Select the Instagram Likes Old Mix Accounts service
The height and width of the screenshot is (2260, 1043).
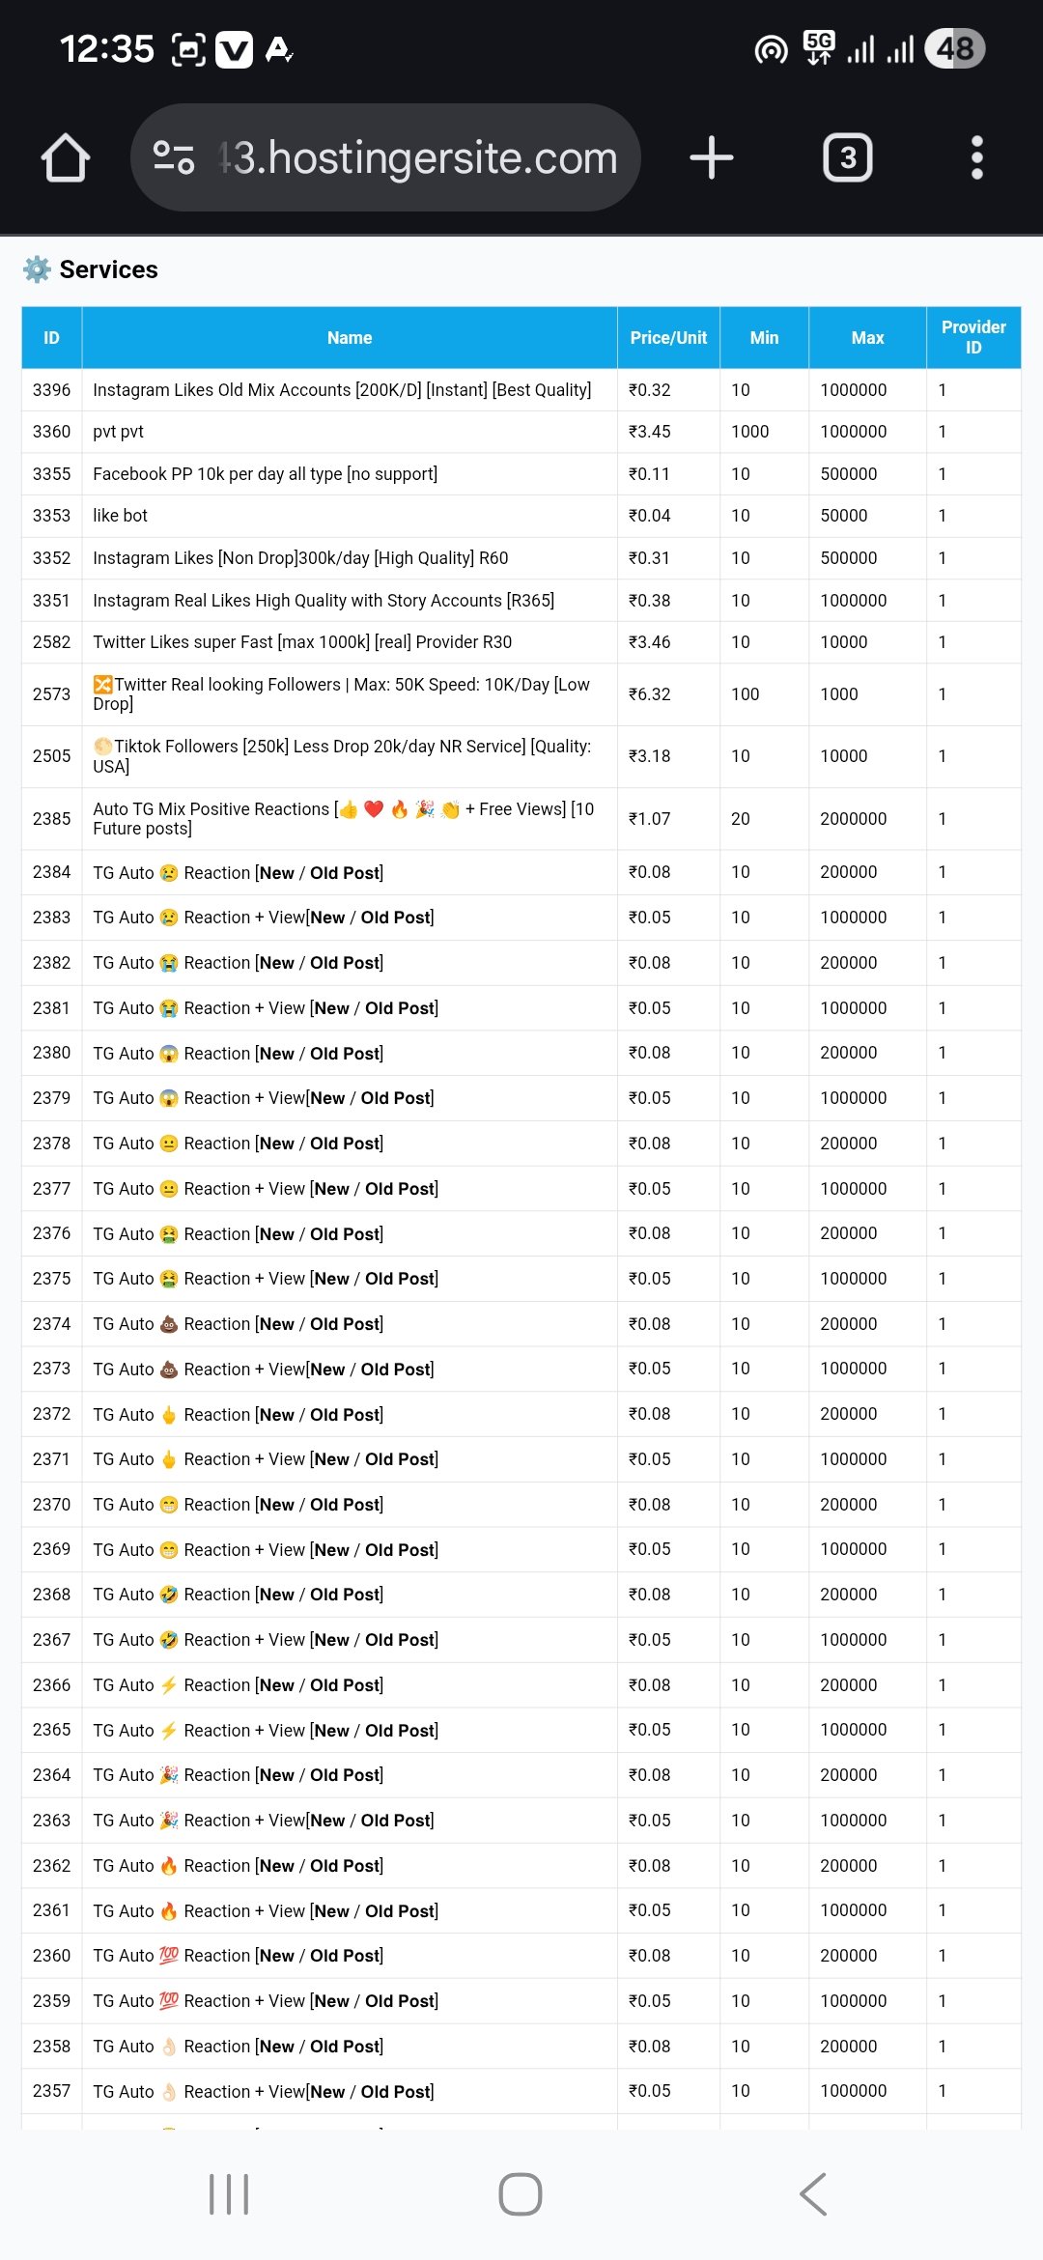[342, 390]
